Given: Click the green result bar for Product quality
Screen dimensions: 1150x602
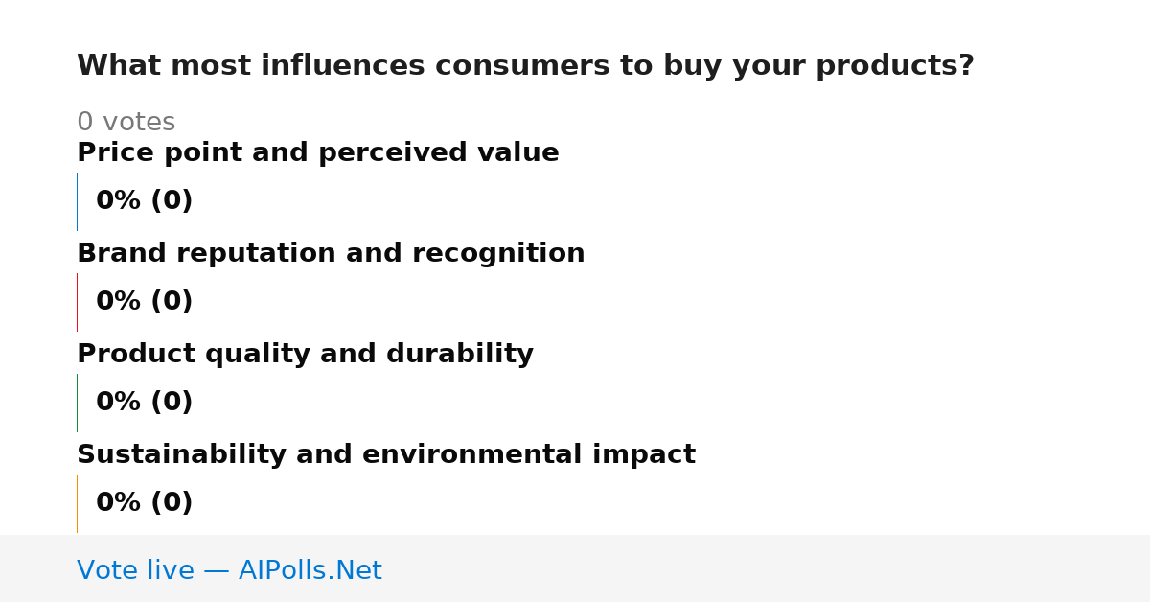Looking at the screenshot, I should 77,403.
